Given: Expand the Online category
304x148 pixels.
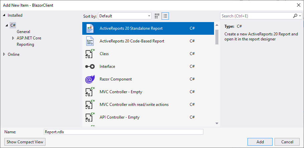Looking at the screenshot, I should 4,54.
